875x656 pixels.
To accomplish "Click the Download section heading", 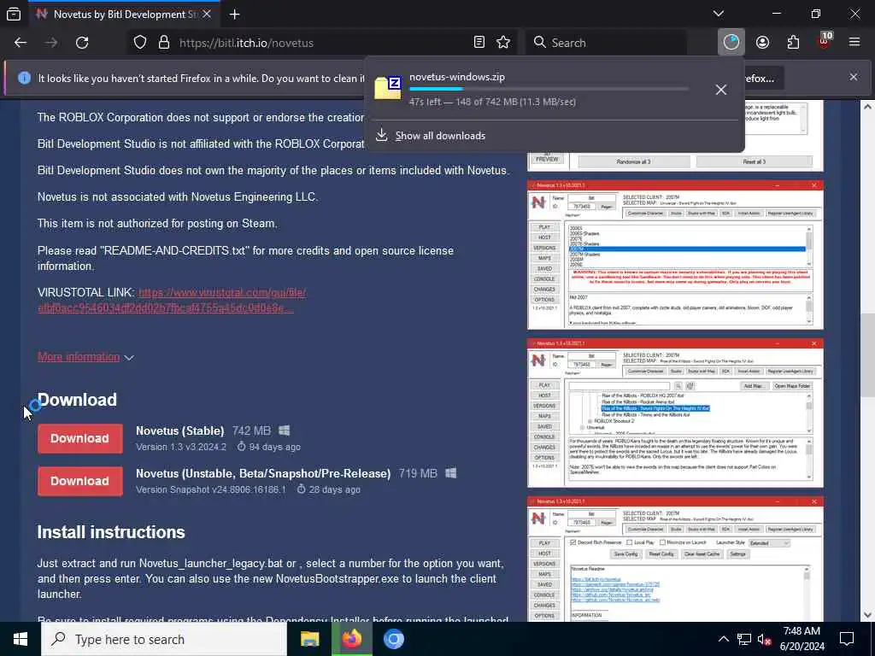I will click(77, 400).
